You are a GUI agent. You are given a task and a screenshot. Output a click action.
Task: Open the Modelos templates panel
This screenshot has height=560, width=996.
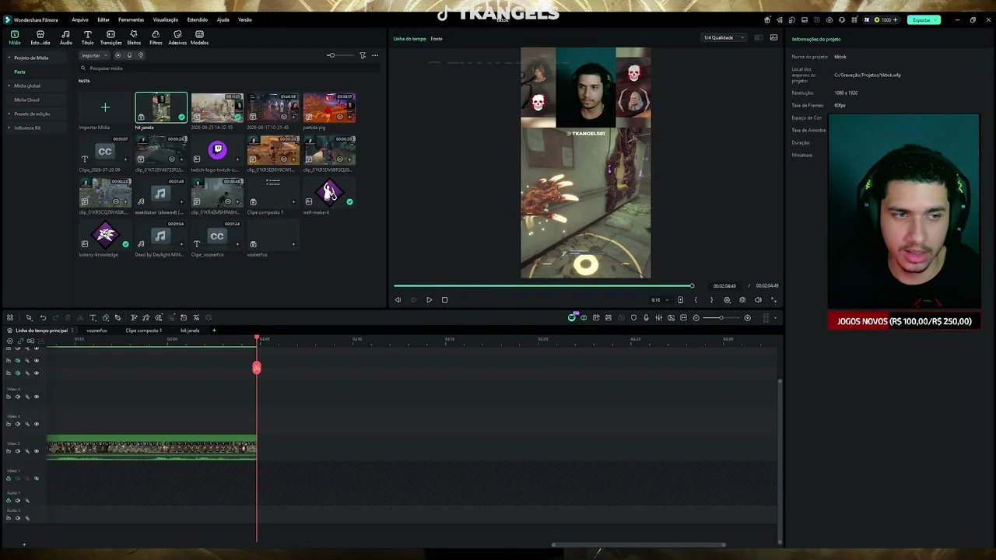199,37
